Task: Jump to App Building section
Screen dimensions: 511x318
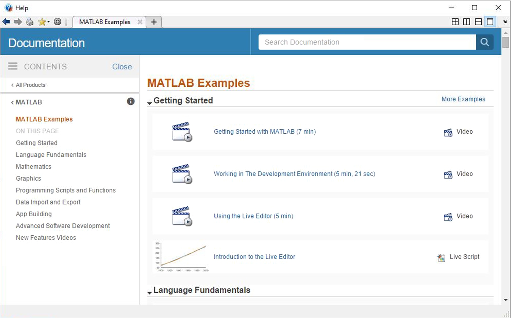Action: 34,214
